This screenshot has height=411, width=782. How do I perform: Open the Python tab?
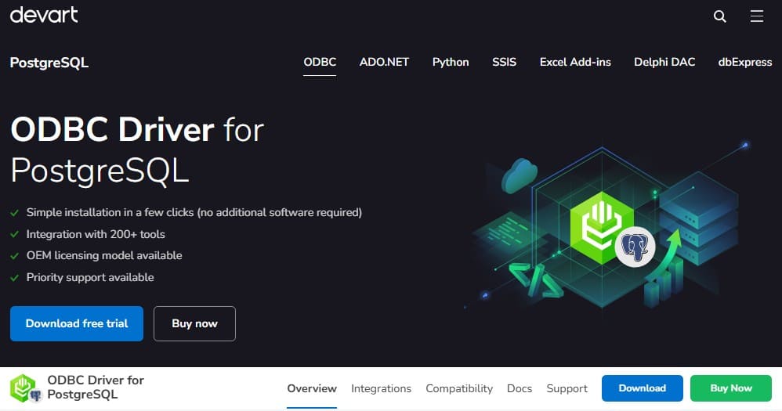451,63
